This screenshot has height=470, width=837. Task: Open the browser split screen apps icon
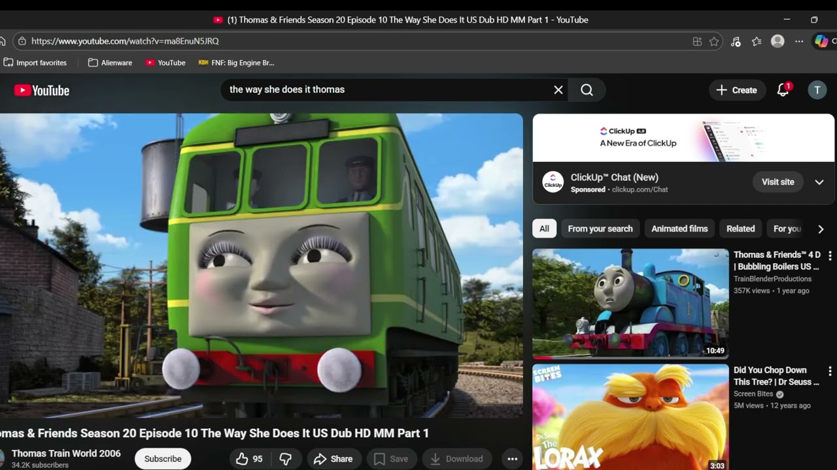[x=697, y=41]
